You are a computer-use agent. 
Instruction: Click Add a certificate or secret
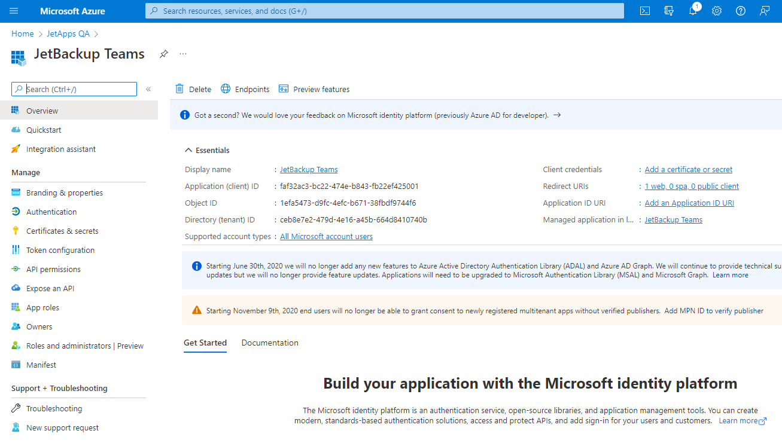click(x=689, y=169)
